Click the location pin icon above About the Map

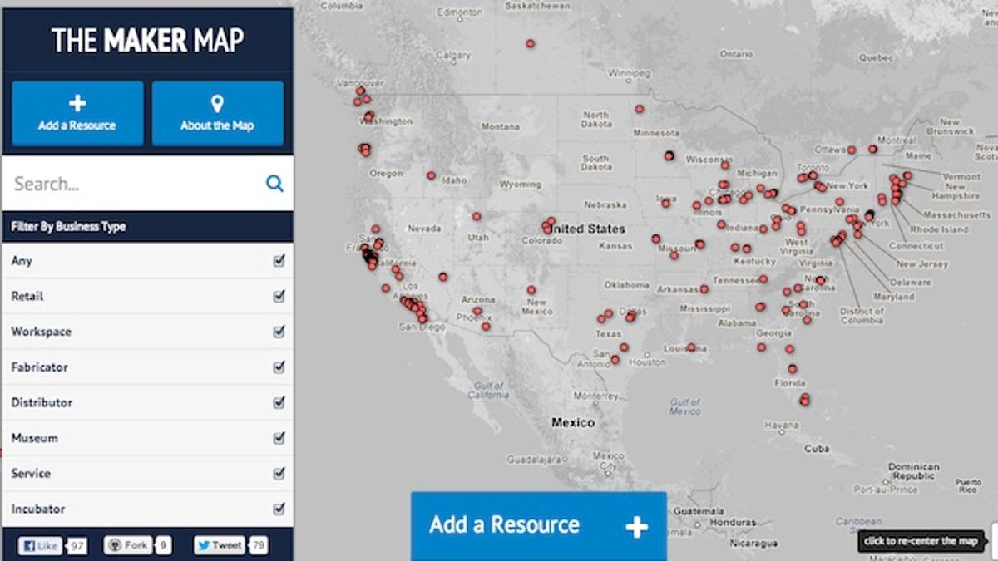[217, 104]
